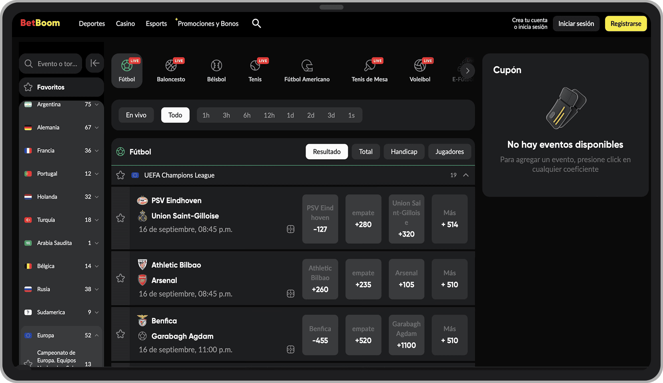Select the Todo time filter
Screen dimensions: 663x383
pos(175,115)
